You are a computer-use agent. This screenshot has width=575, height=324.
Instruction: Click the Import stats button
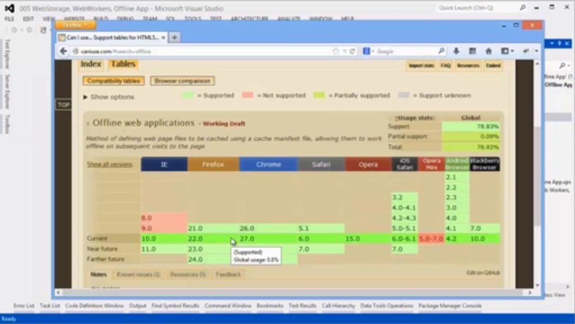pyautogui.click(x=421, y=66)
